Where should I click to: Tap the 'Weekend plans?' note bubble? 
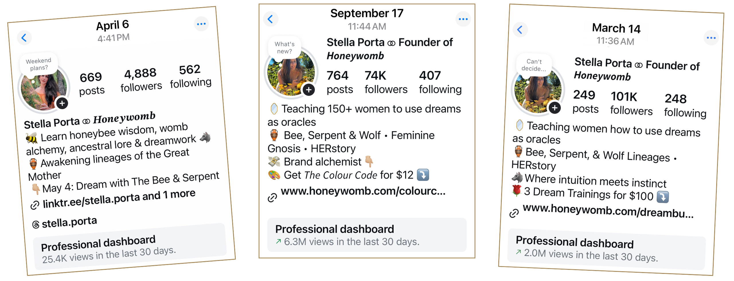coord(39,64)
